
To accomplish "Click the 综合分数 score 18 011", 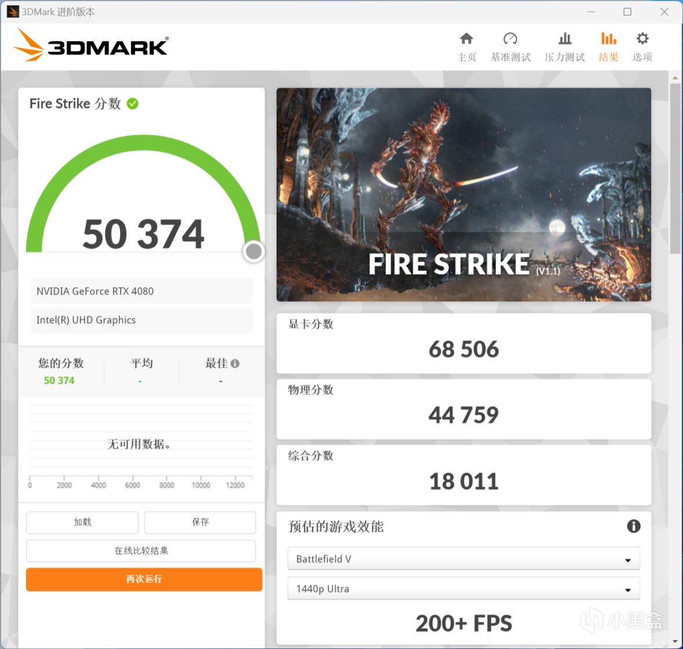I will (464, 481).
